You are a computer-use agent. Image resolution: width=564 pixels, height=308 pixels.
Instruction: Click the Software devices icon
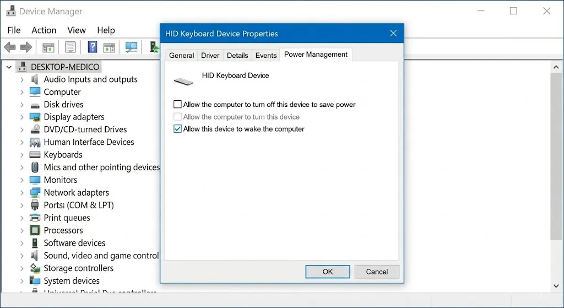tap(35, 243)
